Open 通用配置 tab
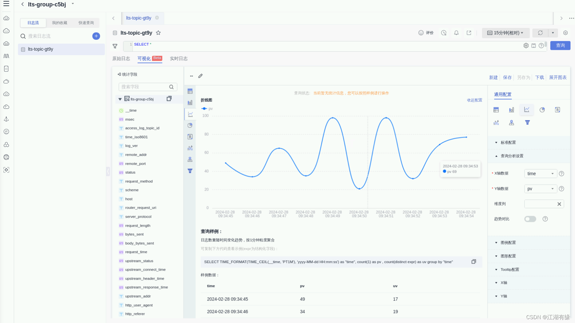Screen dimensions: 575x323 click(x=503, y=94)
